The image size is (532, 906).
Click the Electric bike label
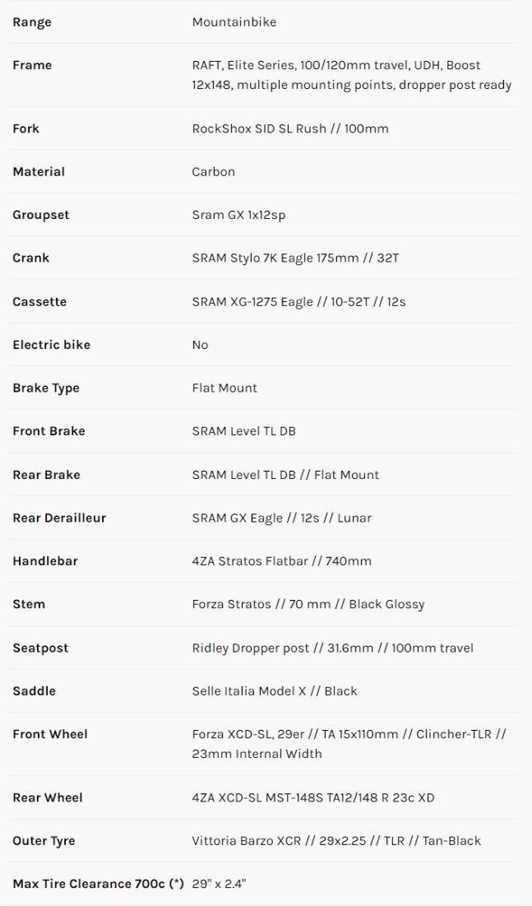point(51,345)
